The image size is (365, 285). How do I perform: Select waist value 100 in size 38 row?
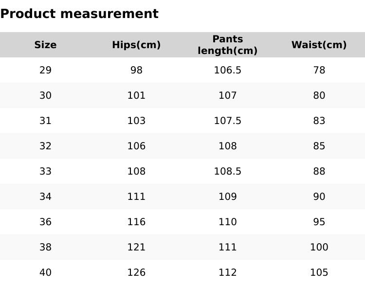click(319, 247)
